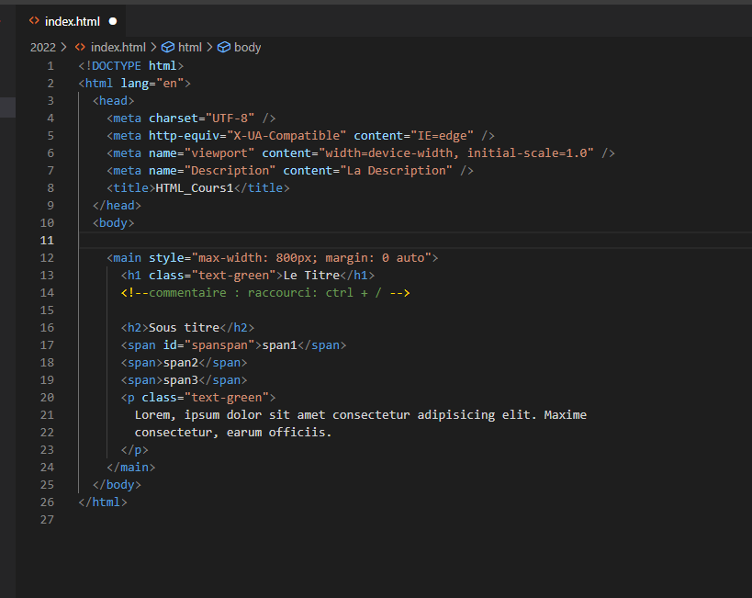This screenshot has width=752, height=598.
Task: Click the HTML file icon in the index.html tab
Action: [34, 20]
